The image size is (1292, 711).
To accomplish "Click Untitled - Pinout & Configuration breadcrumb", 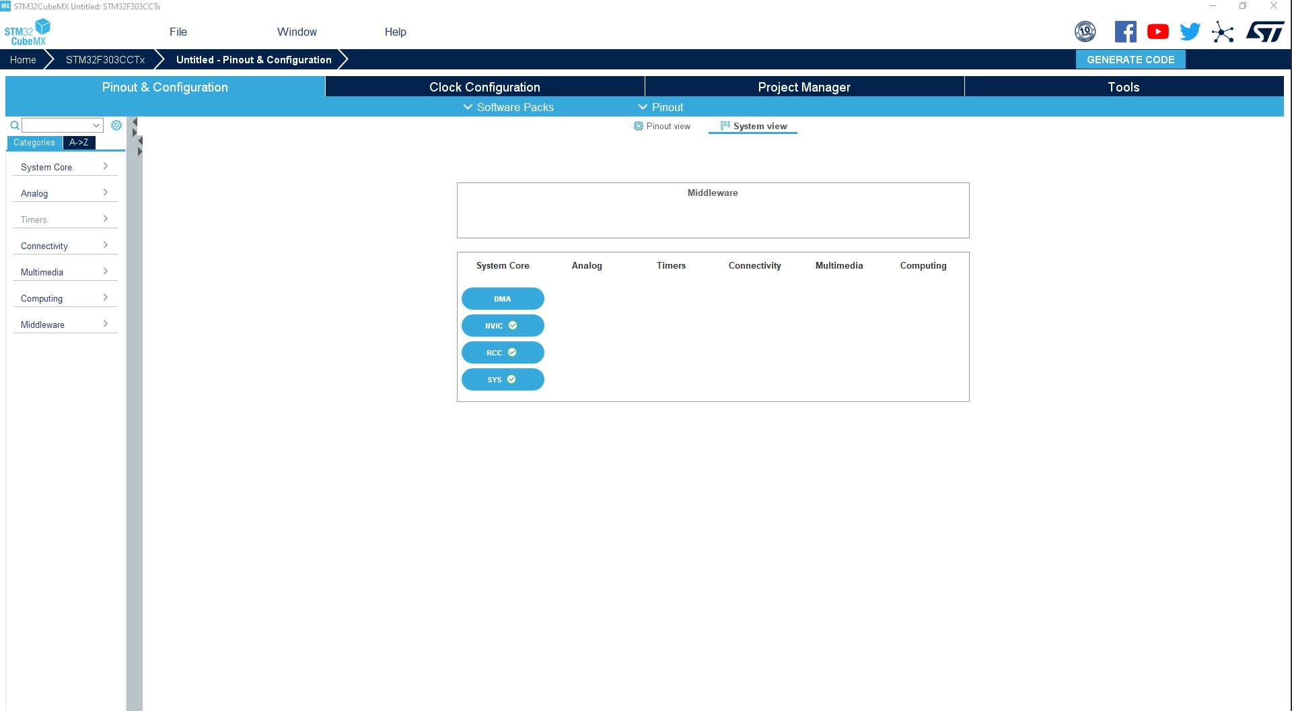I will point(254,59).
